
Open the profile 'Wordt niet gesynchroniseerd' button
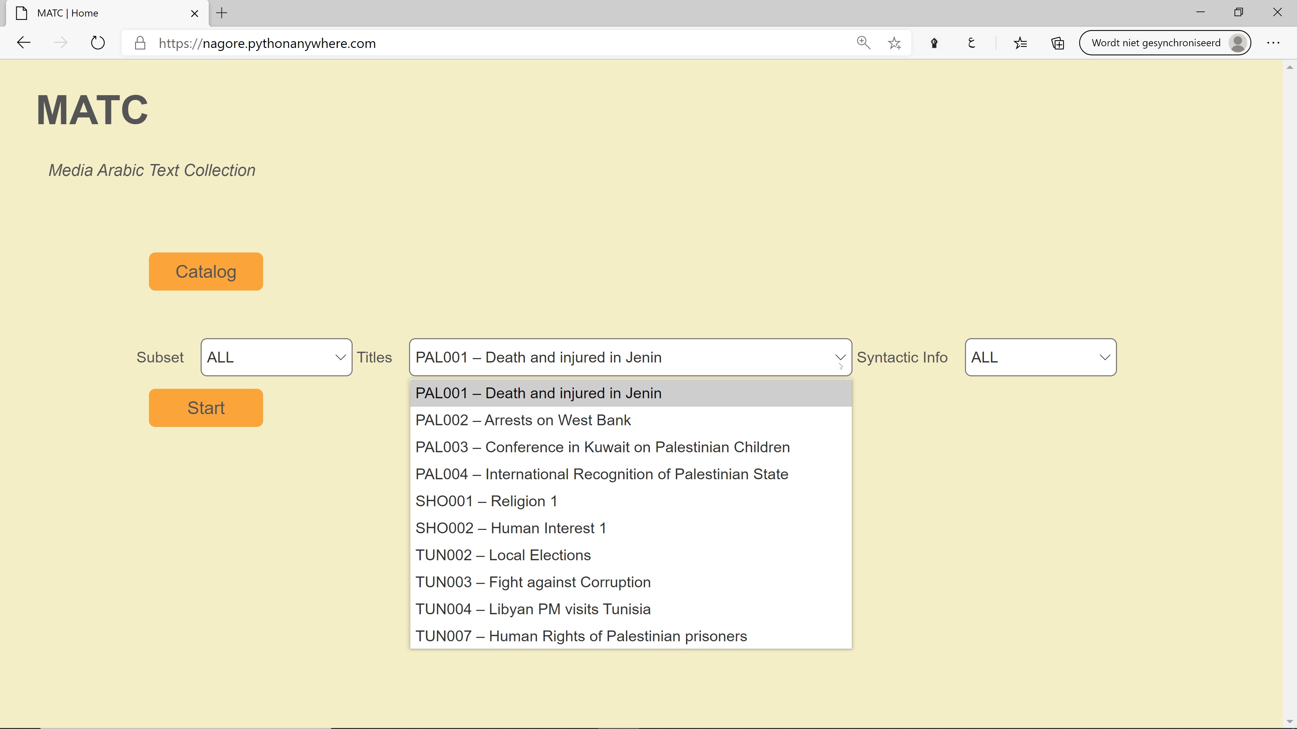(x=1165, y=43)
